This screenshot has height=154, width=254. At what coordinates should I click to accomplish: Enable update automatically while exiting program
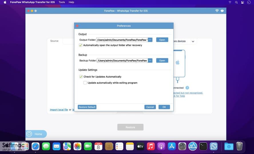[85, 83]
